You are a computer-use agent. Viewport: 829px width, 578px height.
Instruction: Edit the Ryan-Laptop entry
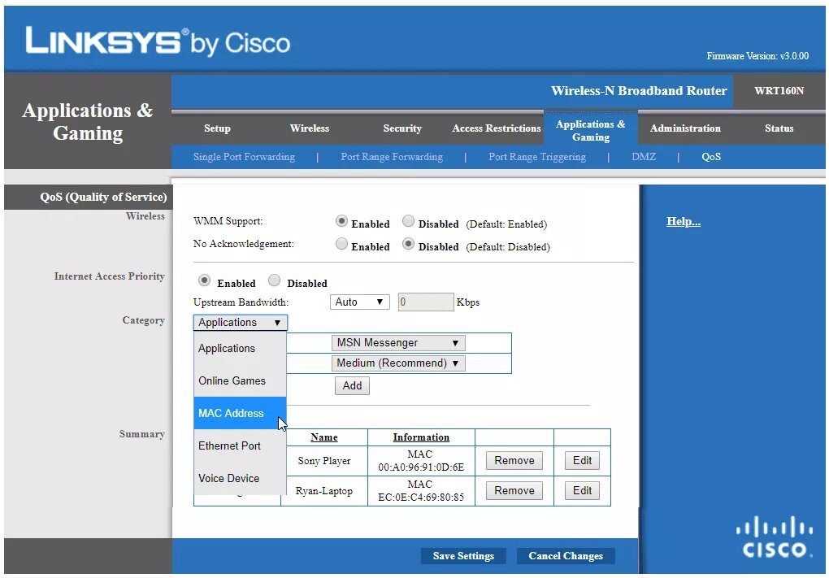coord(582,491)
